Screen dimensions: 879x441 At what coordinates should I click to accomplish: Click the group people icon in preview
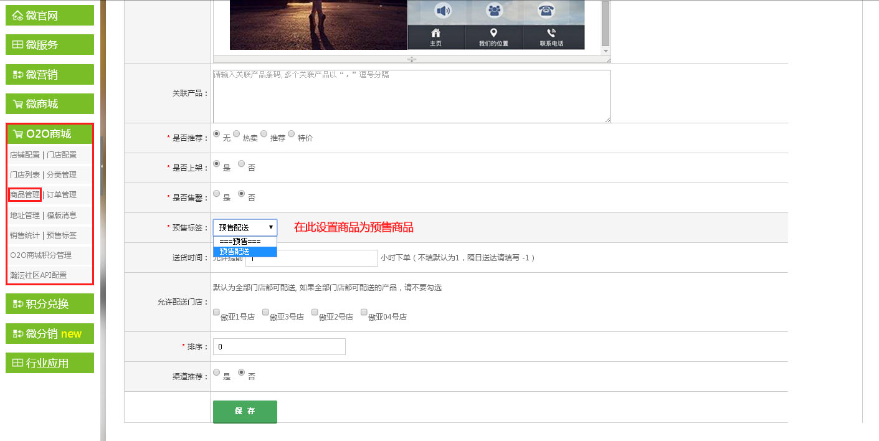495,11
